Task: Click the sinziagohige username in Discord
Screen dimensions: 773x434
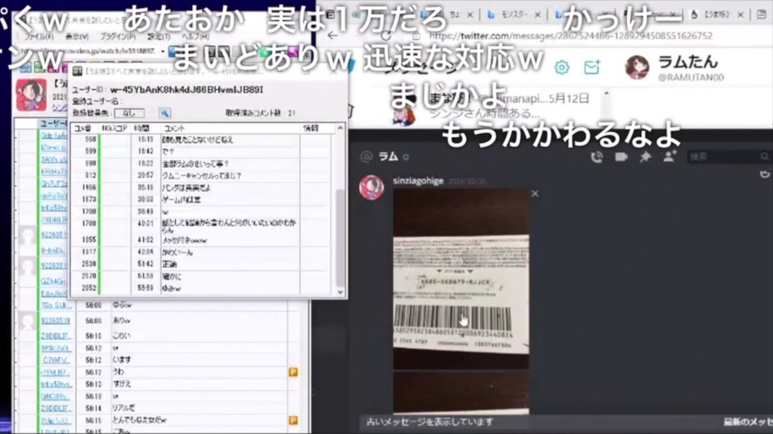Action: tap(418, 181)
